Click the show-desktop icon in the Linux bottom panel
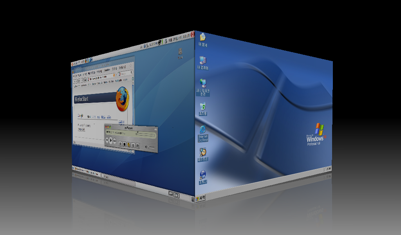This screenshot has height=235, width=401. point(73,168)
